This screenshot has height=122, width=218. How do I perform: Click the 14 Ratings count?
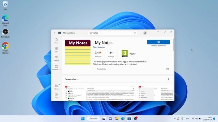coord(111,54)
